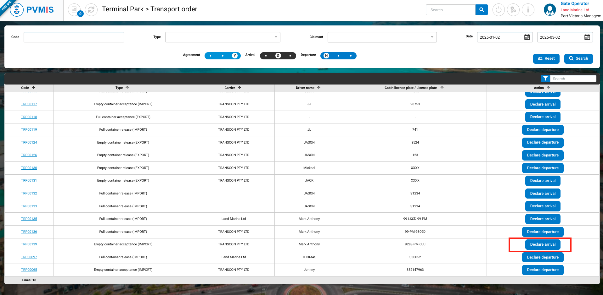Switch the Arrival three-state toggle
603x295 pixels.
278,56
